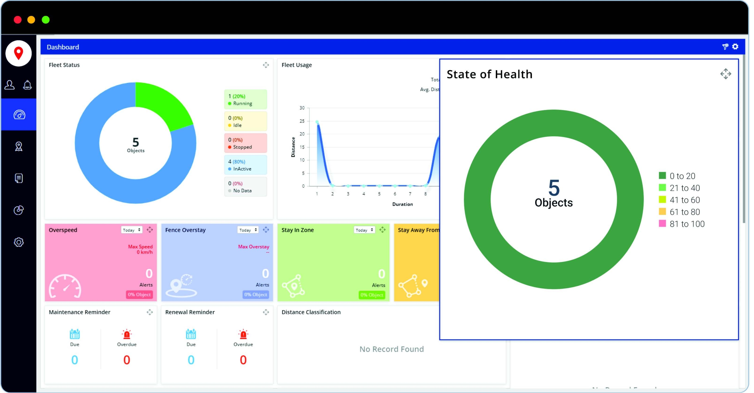The width and height of the screenshot is (754, 393).
Task: Click the Dashboard header title
Action: [63, 47]
